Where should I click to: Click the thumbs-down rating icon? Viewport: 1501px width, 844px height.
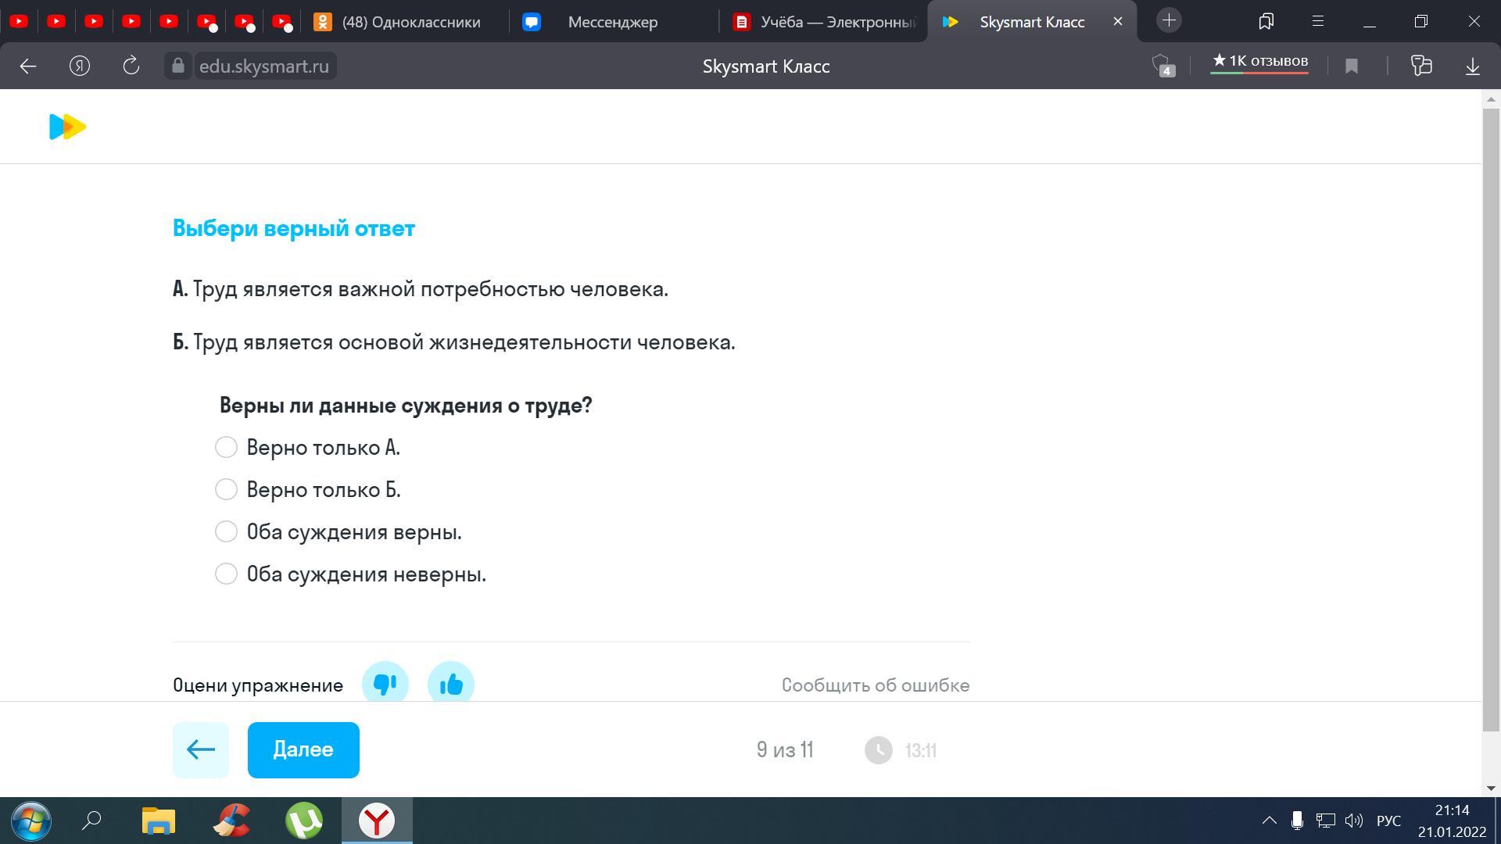pyautogui.click(x=385, y=685)
